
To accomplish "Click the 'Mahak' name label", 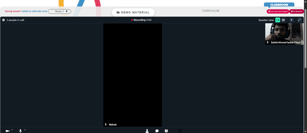I will tap(113, 124).
